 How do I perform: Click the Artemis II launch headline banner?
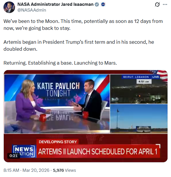[98, 151]
